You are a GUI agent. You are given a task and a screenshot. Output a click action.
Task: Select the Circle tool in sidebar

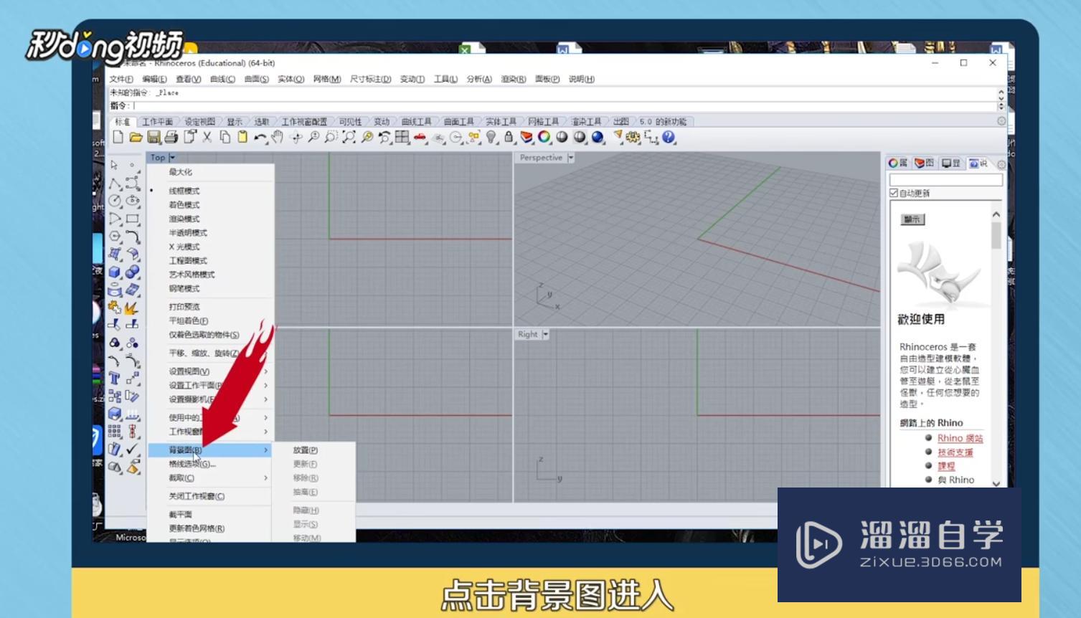click(115, 201)
